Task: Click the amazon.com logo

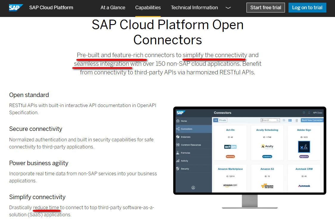Action: tap(230, 185)
